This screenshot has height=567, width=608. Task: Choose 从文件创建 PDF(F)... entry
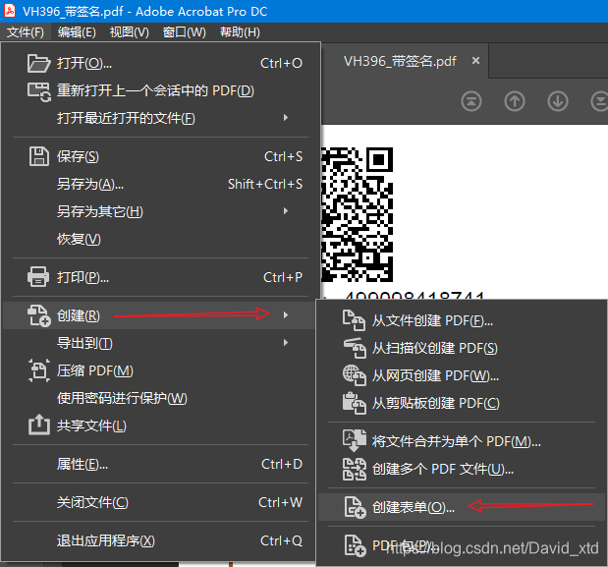click(462, 320)
